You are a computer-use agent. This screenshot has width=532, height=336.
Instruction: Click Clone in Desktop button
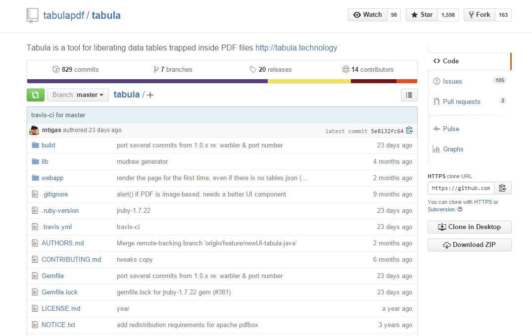point(470,227)
